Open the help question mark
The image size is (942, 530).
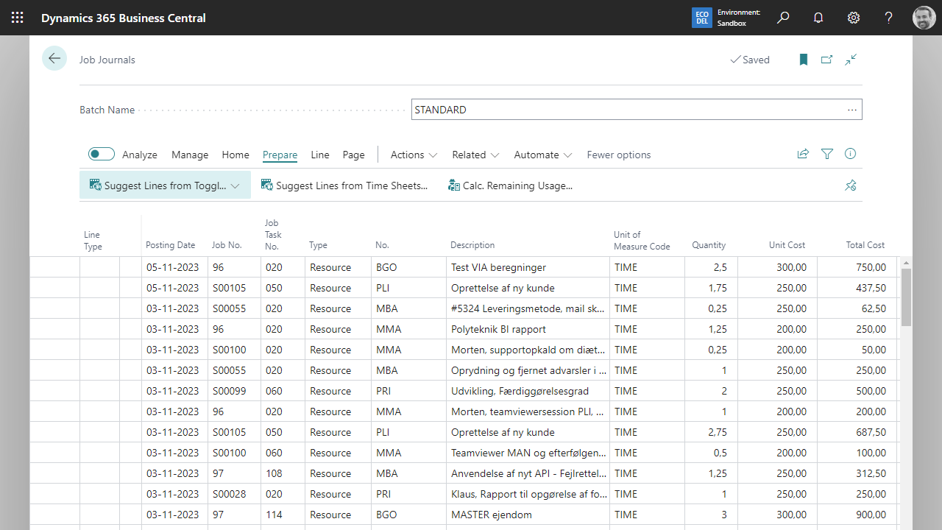click(889, 18)
